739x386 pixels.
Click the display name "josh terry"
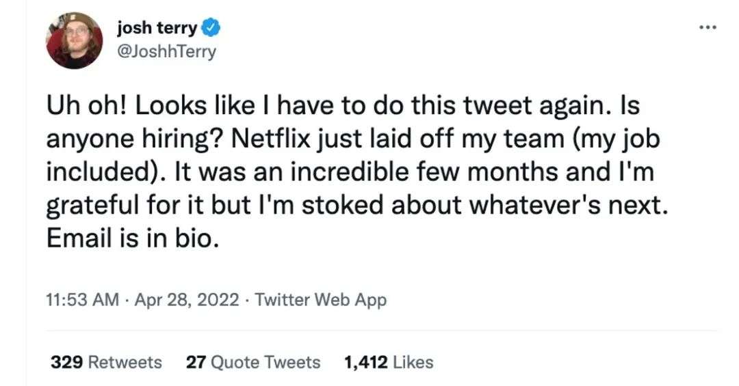[x=157, y=29]
